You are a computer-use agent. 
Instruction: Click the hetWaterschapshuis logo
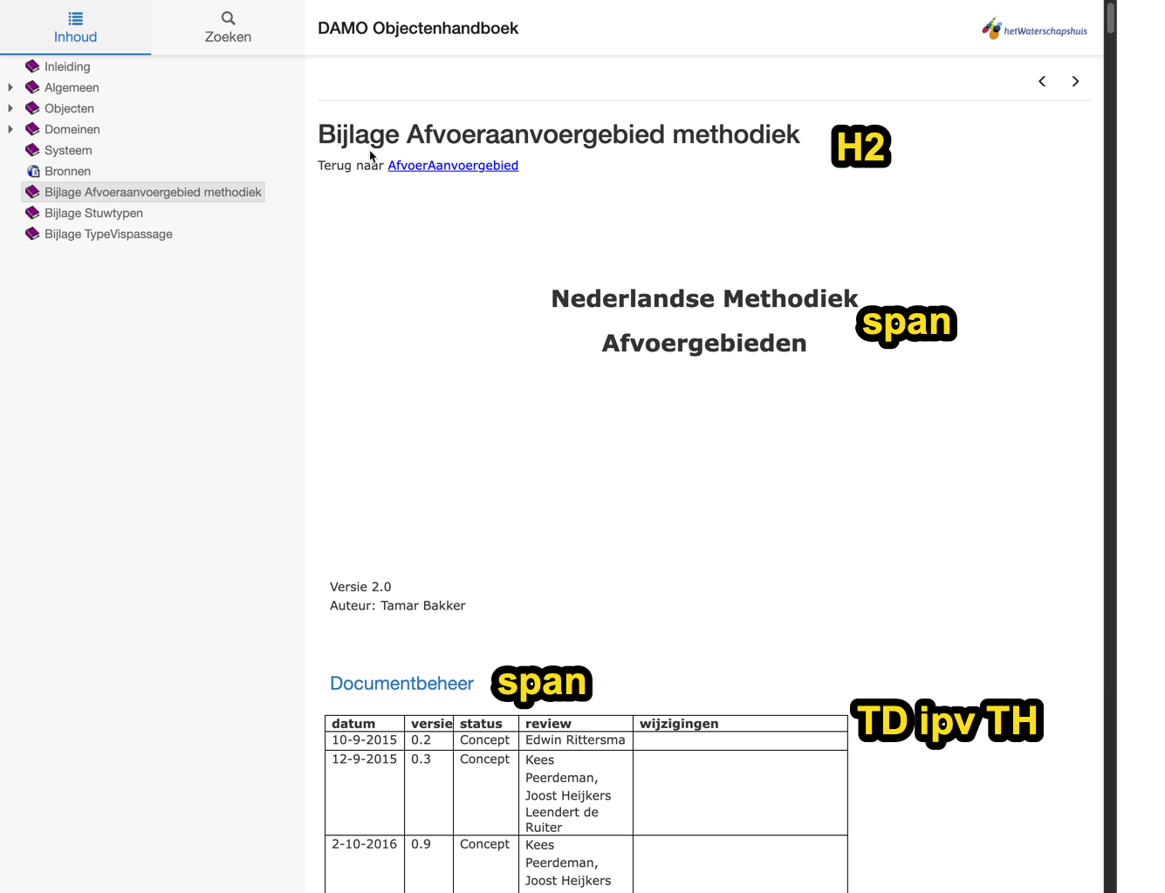pos(1034,30)
